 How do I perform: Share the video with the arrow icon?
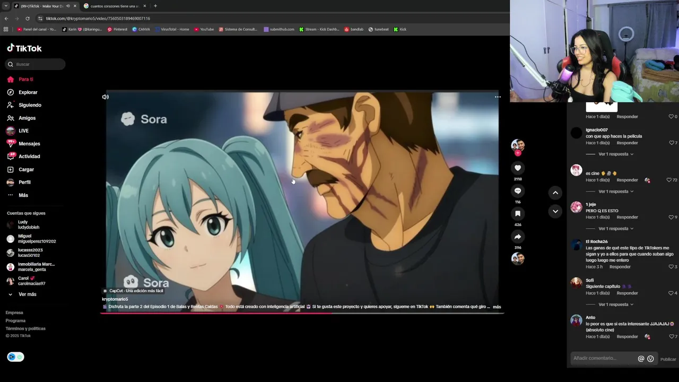[x=518, y=237]
